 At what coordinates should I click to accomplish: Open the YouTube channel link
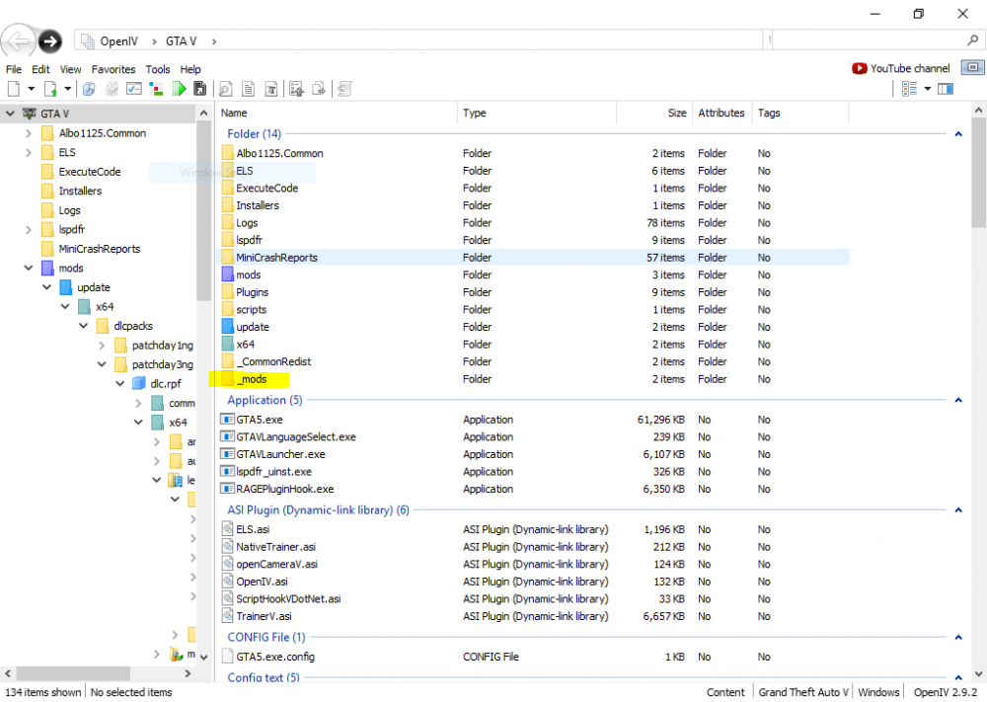pyautogui.click(x=910, y=69)
